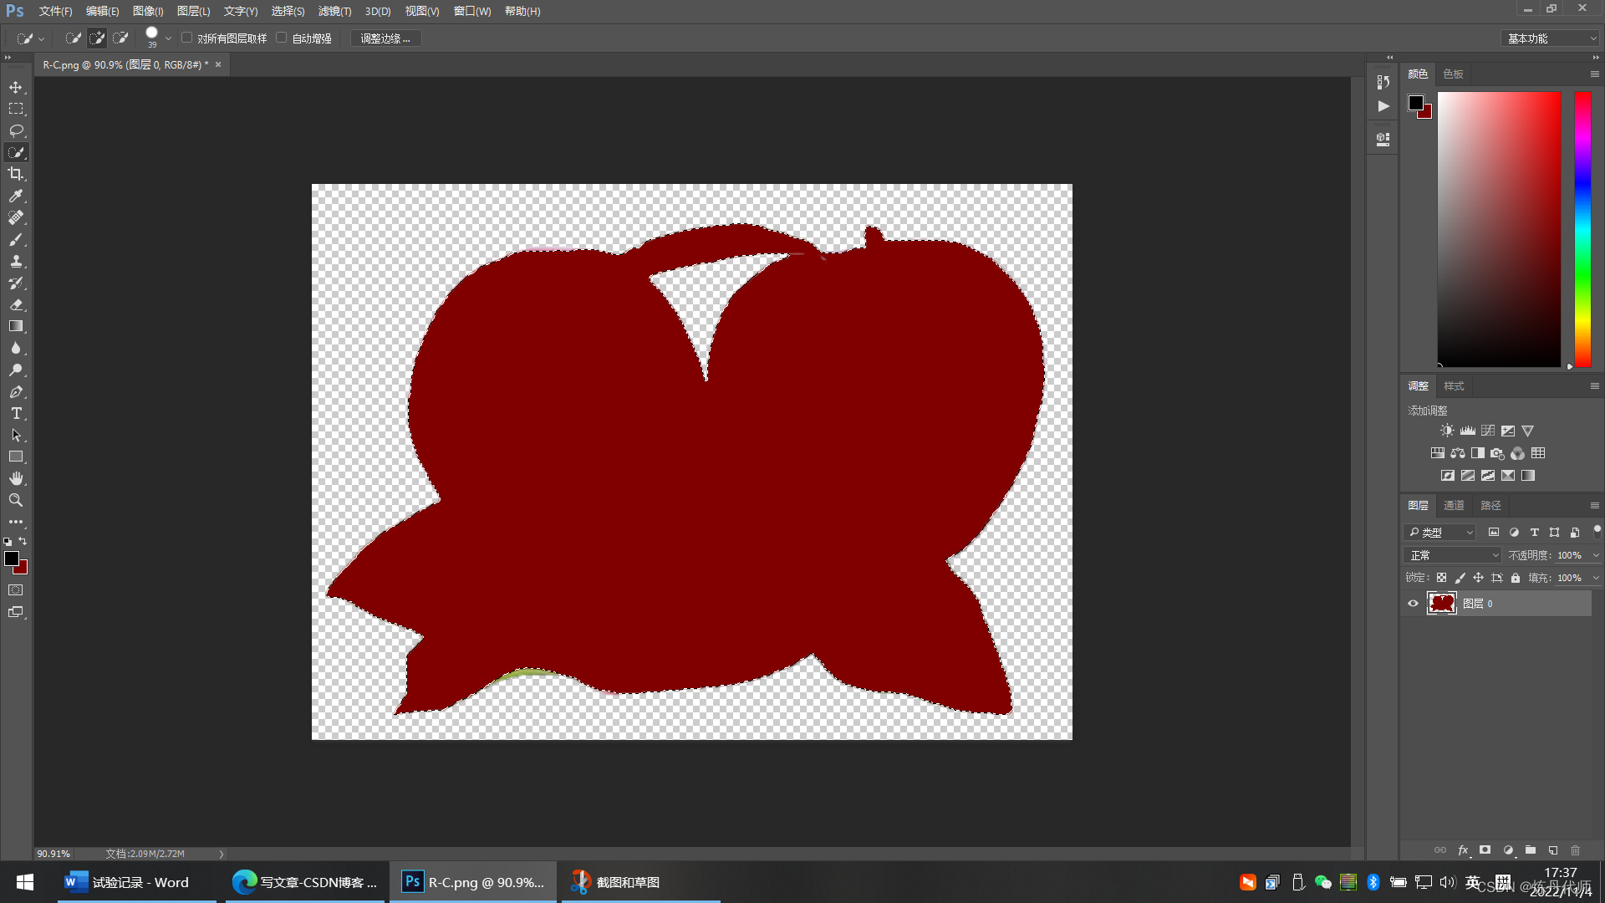
Task: Select the Clone Stamp tool
Action: tap(16, 261)
